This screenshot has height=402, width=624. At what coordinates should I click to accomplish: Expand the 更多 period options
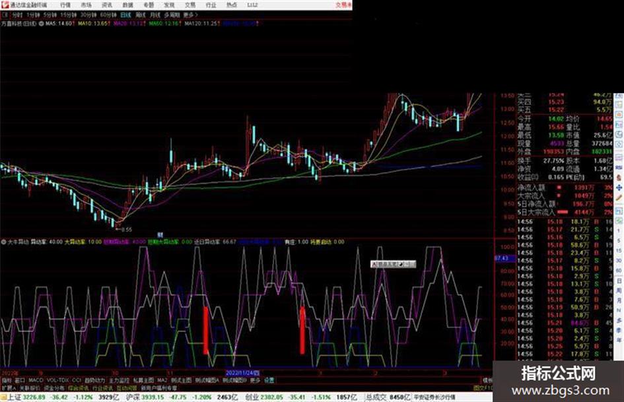(x=190, y=15)
